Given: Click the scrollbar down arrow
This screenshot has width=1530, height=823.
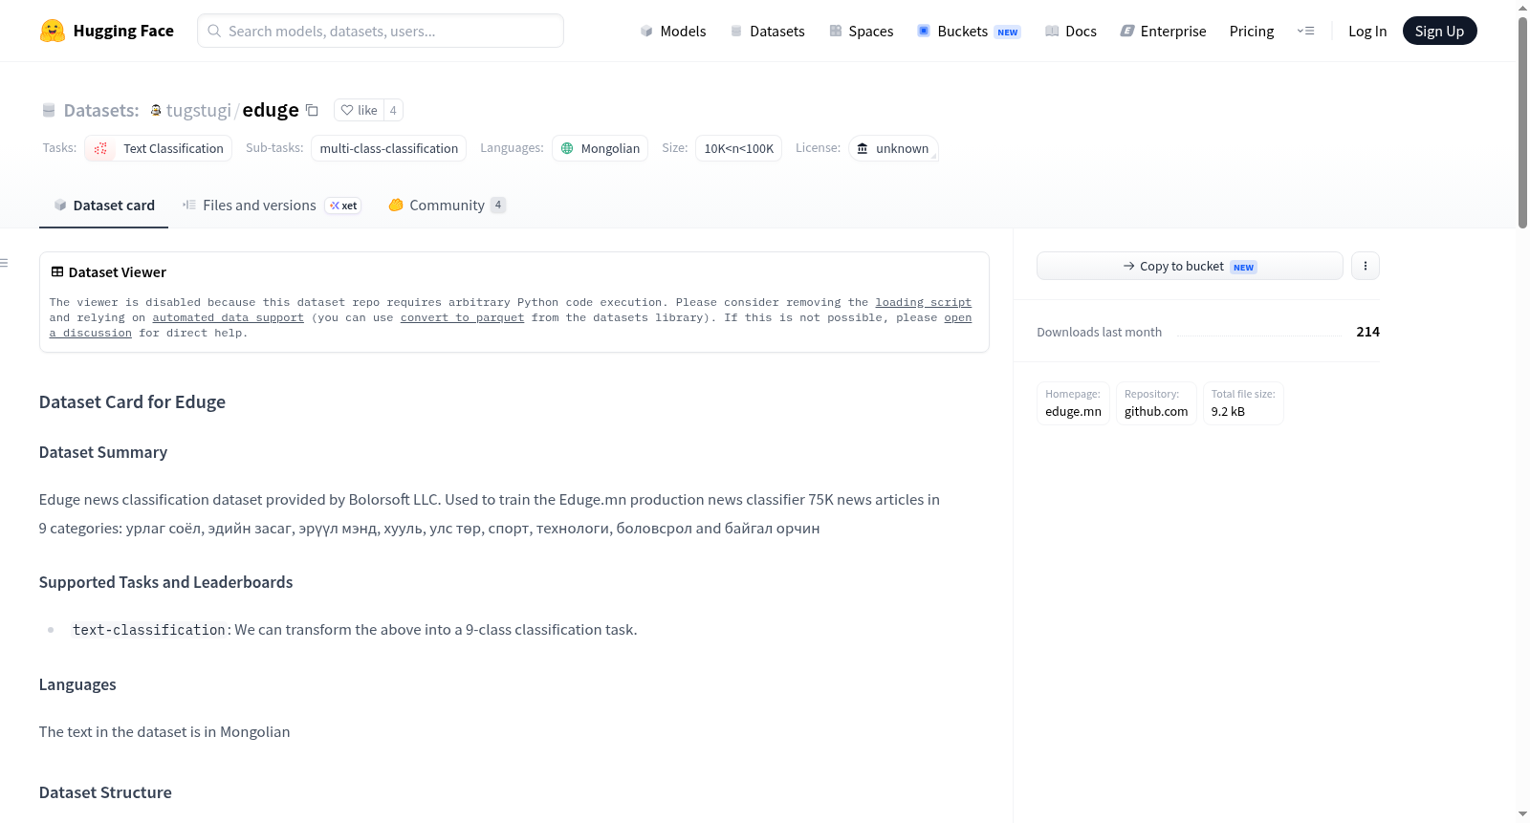Looking at the screenshot, I should tap(1522, 814).
